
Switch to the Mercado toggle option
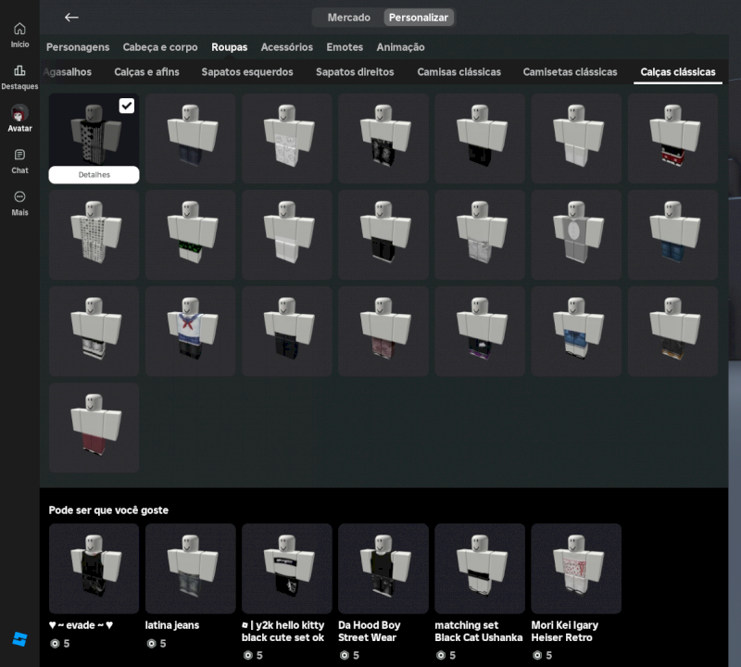[348, 18]
